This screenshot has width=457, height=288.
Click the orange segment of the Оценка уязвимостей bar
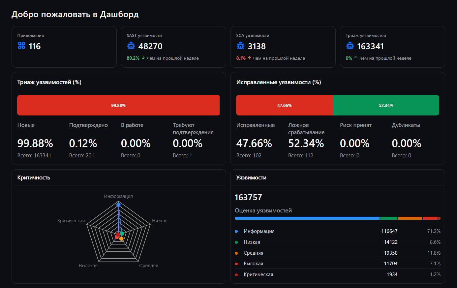pyautogui.click(x=410, y=218)
